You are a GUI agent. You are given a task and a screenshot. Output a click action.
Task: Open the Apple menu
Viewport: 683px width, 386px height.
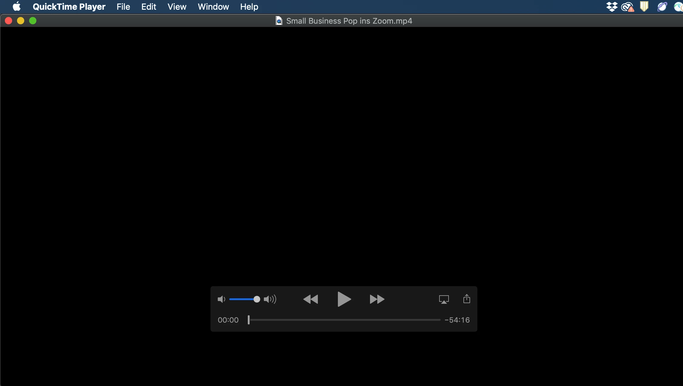pos(17,6)
